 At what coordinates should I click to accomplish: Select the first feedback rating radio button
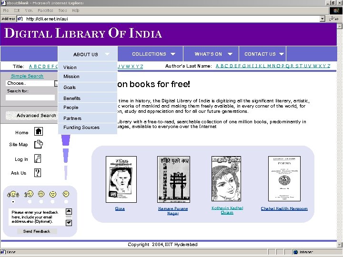[13, 202]
